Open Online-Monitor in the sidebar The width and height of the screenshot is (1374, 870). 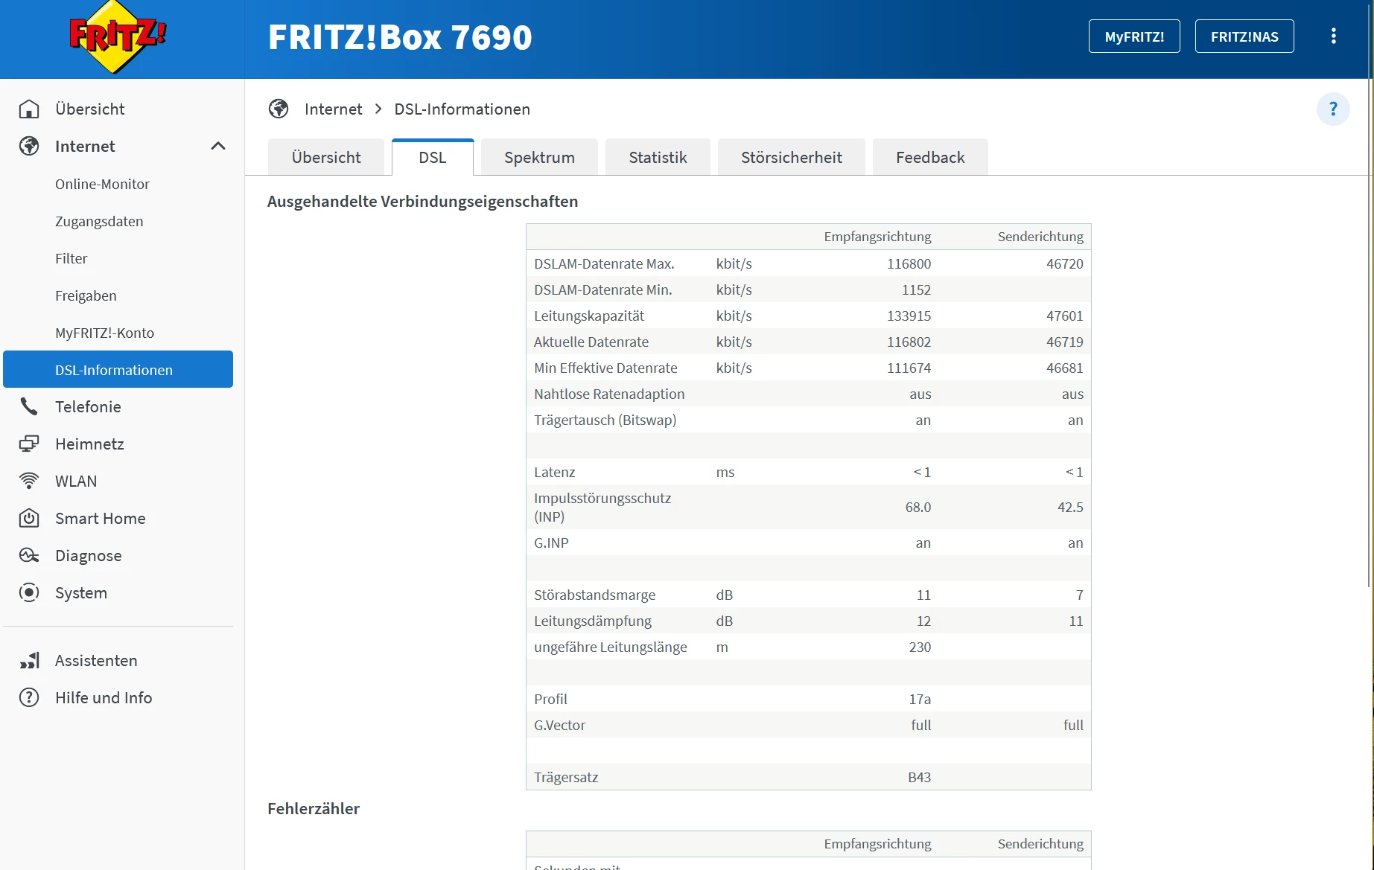pyautogui.click(x=102, y=184)
